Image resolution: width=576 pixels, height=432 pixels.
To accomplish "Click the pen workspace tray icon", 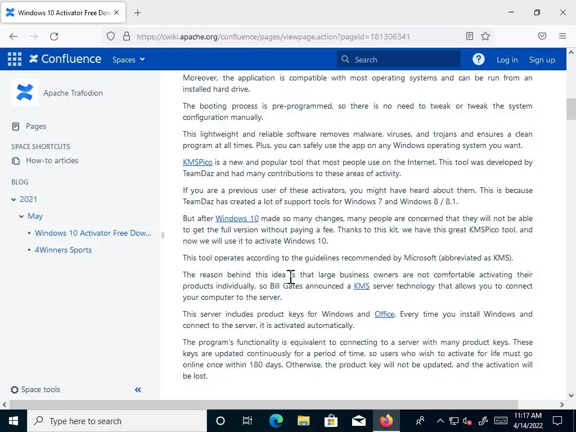I will (x=483, y=421).
